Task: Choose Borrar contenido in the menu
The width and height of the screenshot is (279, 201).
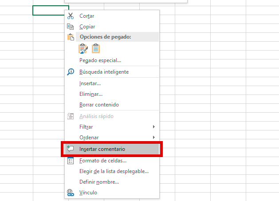Action: click(x=99, y=105)
